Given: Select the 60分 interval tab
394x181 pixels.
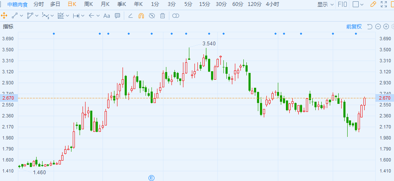Looking at the screenshot, I should pyautogui.click(x=238, y=4).
